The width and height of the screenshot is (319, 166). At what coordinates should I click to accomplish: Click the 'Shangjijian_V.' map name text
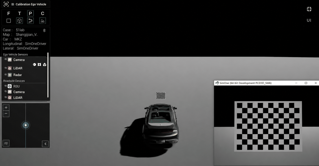27,34
